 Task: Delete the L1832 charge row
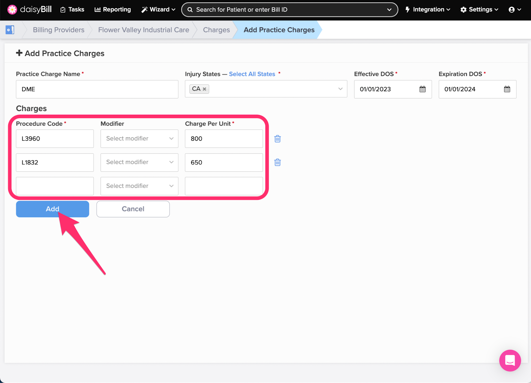tap(278, 162)
